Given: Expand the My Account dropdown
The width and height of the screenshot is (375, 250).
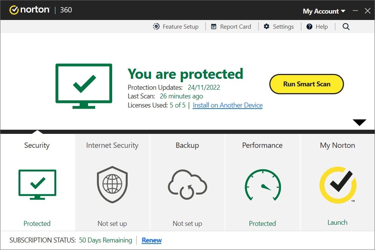Looking at the screenshot, I should click(x=324, y=11).
